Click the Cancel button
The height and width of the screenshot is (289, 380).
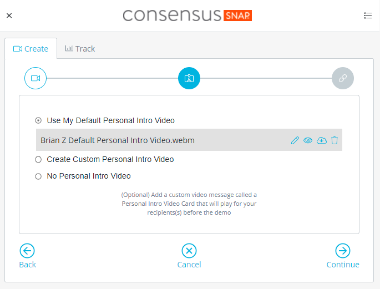(x=189, y=256)
